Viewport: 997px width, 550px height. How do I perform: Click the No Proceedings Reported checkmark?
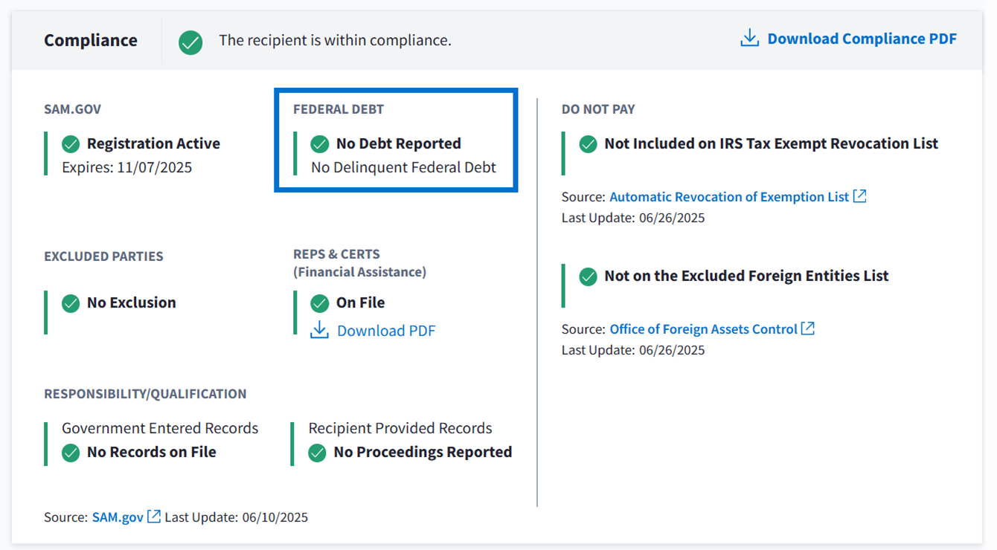pos(318,452)
